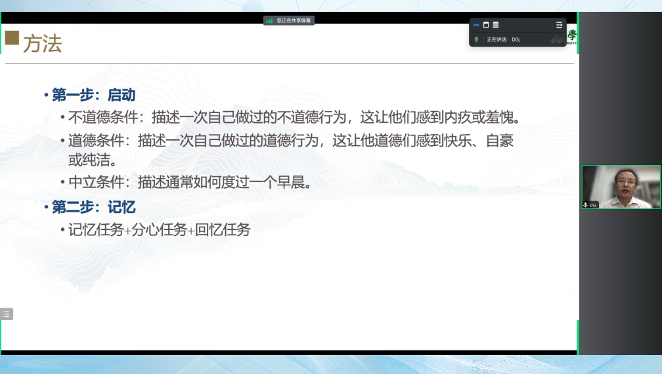This screenshot has width=662, height=374.
Task: Click the '中立条件' bullet line
Action: coord(189,183)
